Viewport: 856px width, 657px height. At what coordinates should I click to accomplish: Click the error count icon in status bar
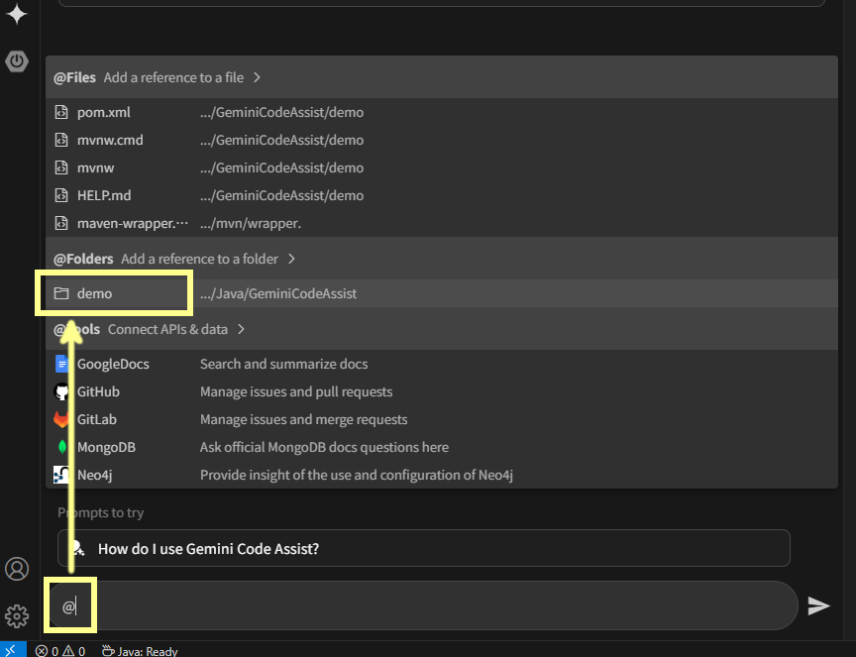42,651
